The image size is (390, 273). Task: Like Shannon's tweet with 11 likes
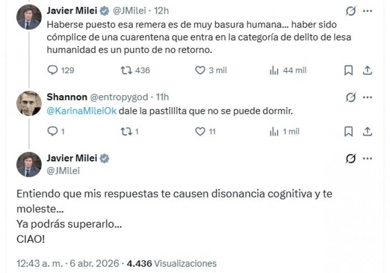201,132
